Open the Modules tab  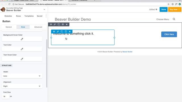[8, 16]
